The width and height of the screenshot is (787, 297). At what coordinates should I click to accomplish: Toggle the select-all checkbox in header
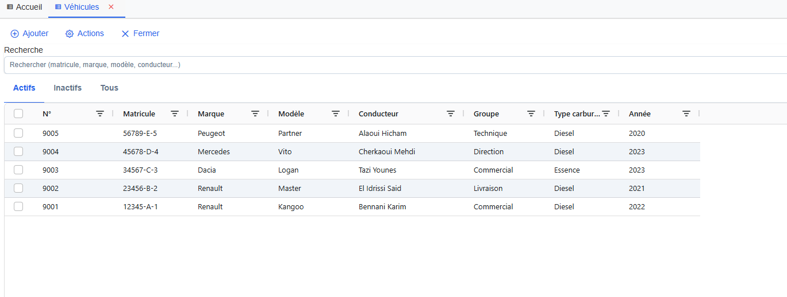(x=18, y=114)
